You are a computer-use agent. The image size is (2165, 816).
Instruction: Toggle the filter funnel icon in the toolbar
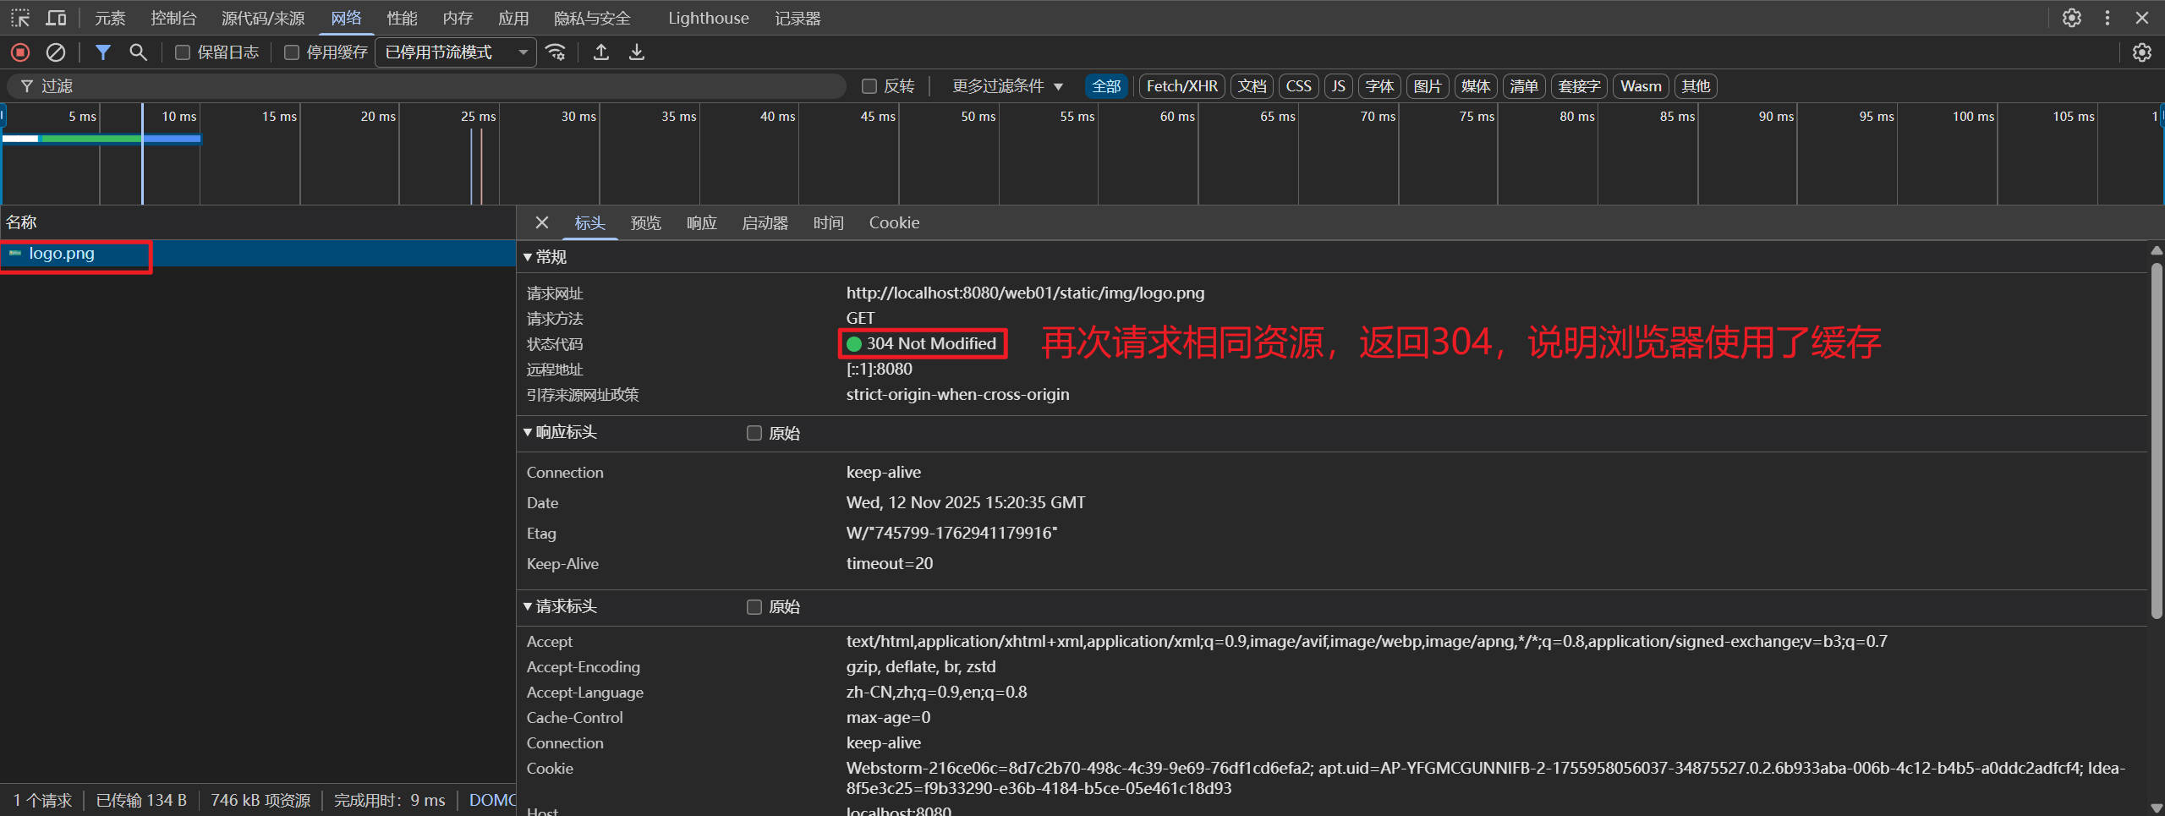point(102,52)
